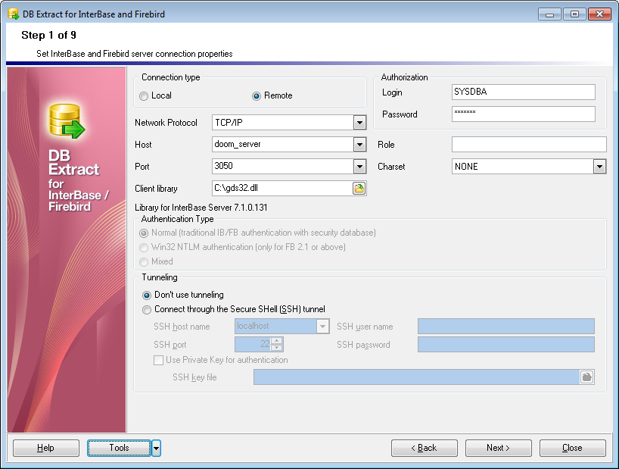Minimize the DB Extract window

(x=549, y=14)
